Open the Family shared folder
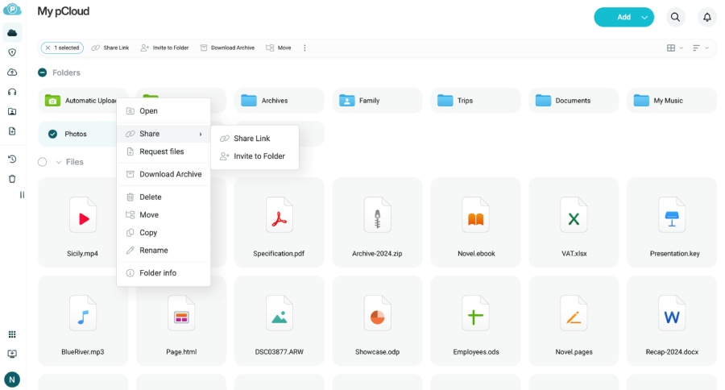The width and height of the screenshot is (725, 390). click(x=377, y=101)
